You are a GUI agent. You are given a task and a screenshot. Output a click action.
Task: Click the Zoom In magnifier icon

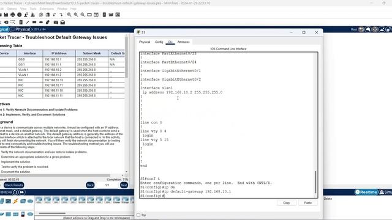69,15
